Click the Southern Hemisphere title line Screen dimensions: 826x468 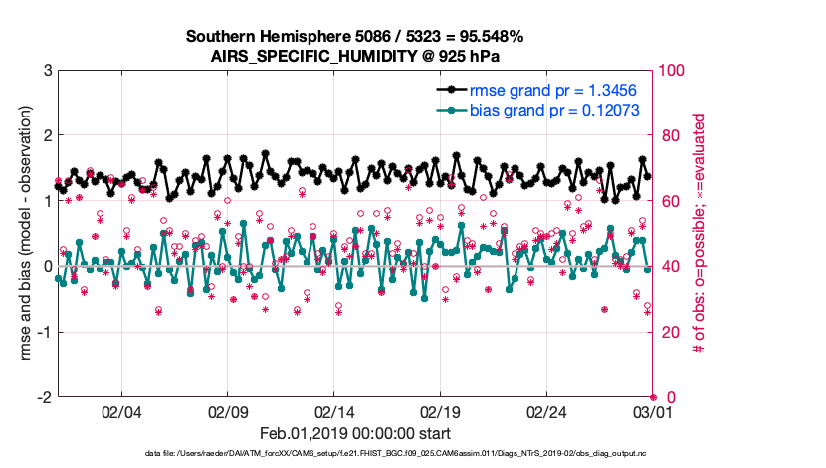click(x=355, y=37)
